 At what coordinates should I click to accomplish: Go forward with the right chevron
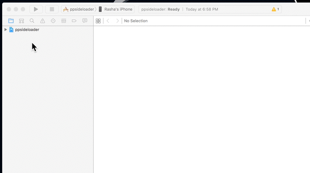[x=117, y=21]
